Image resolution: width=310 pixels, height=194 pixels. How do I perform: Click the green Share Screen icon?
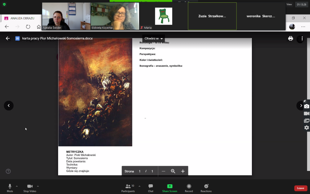(170, 186)
